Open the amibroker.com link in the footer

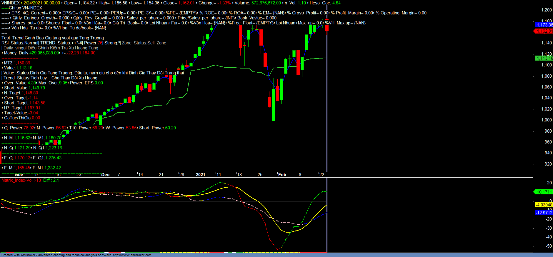coord(132,255)
